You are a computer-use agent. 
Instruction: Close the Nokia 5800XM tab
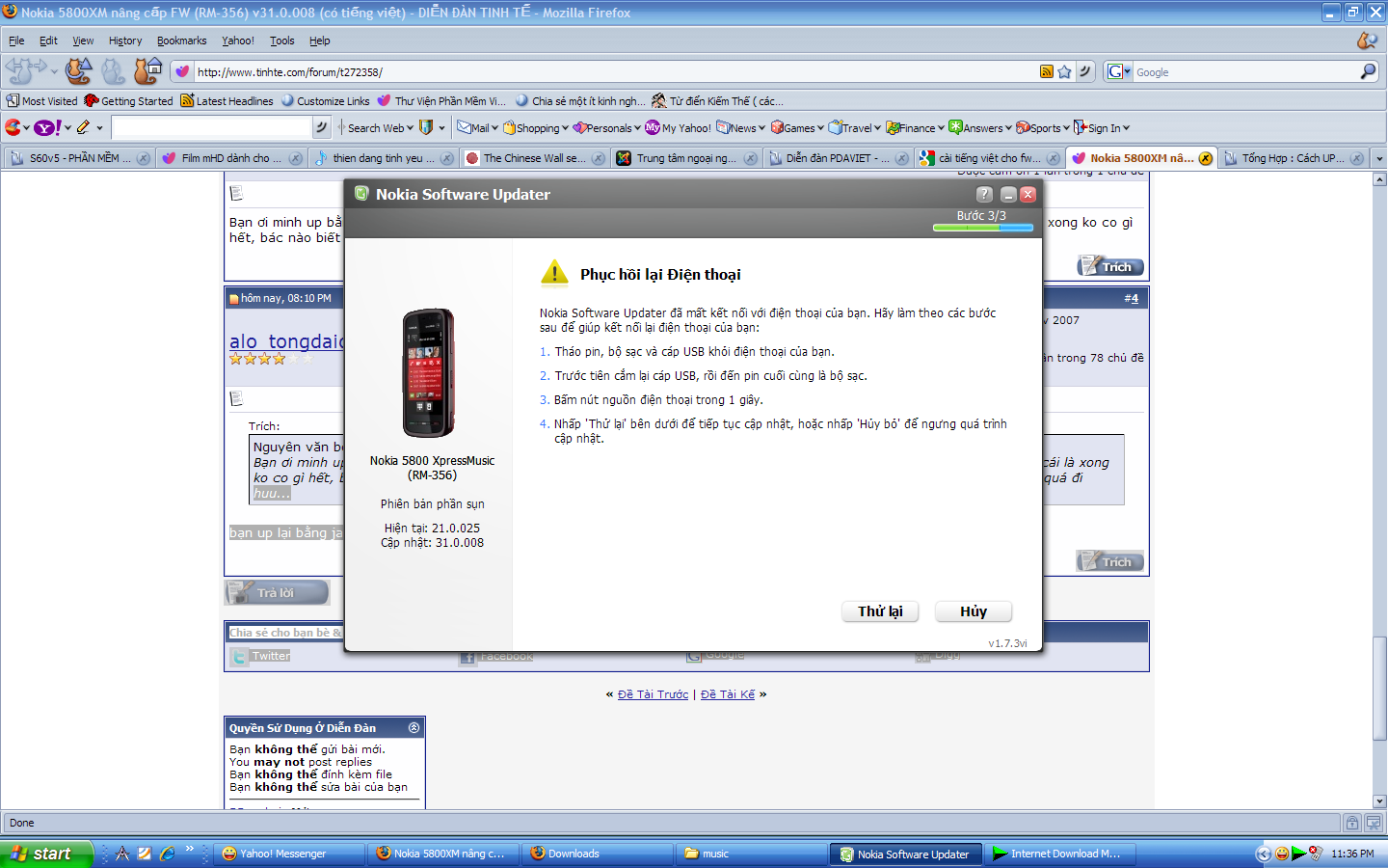coord(1205,158)
